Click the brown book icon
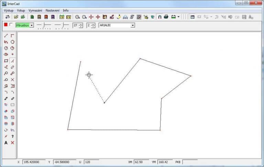 click(39, 17)
